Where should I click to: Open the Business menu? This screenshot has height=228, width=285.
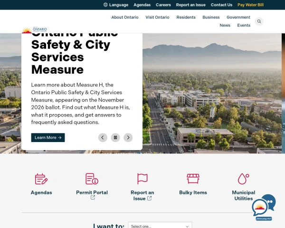[211, 17]
